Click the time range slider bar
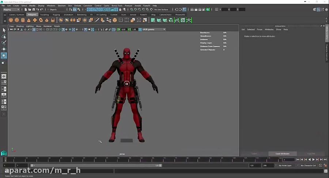Screen dimensions: 329x178 click(x=96, y=166)
